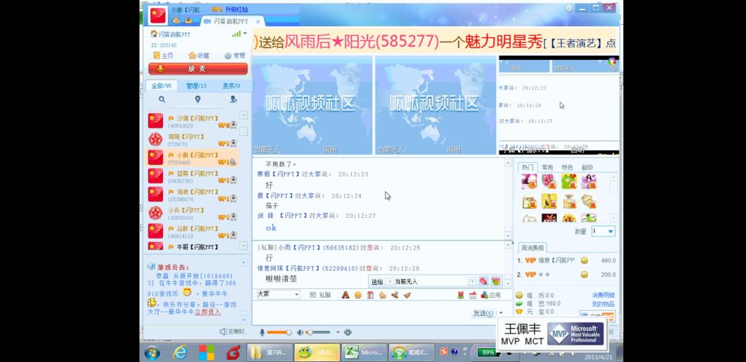746x362 pixels.
Task: Click the round record icon beside volume
Action: click(347, 332)
